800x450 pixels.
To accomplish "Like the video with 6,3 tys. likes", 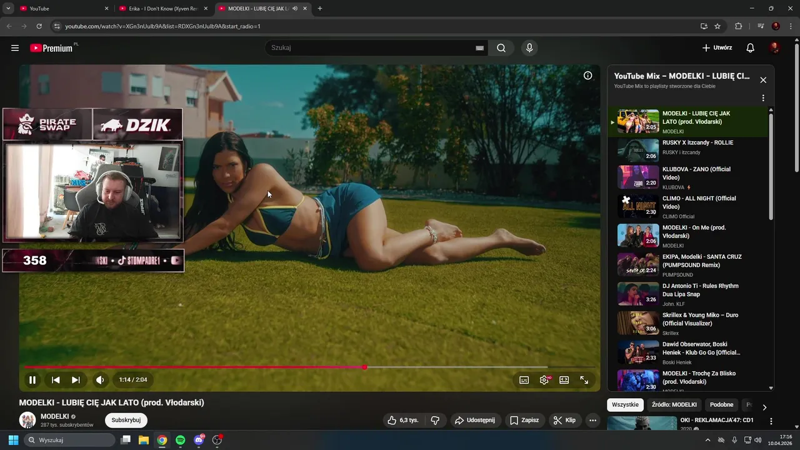I will tap(403, 420).
